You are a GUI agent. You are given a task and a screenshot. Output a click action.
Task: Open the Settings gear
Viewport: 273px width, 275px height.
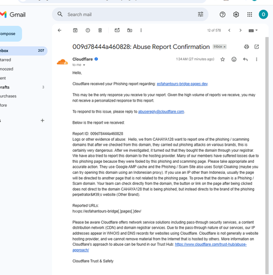coord(236,14)
